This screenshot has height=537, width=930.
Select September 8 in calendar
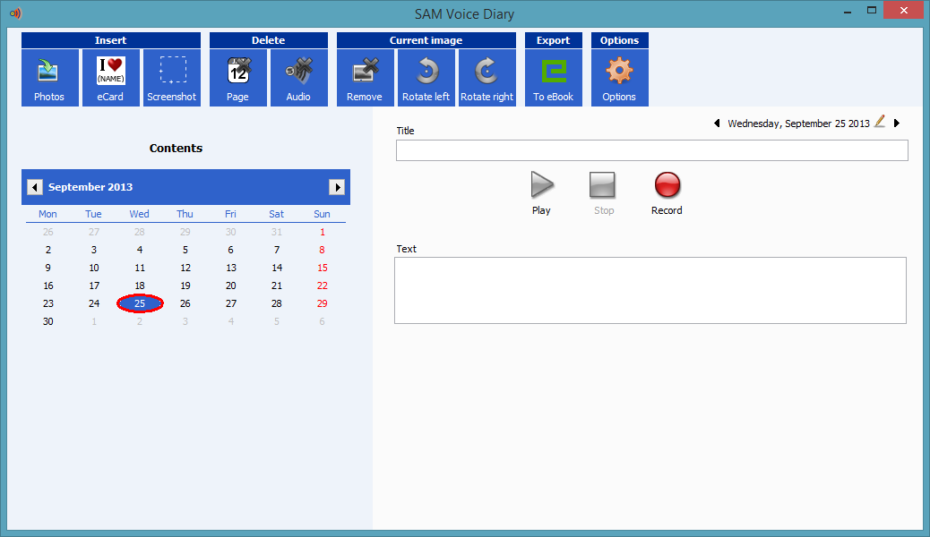tap(322, 250)
